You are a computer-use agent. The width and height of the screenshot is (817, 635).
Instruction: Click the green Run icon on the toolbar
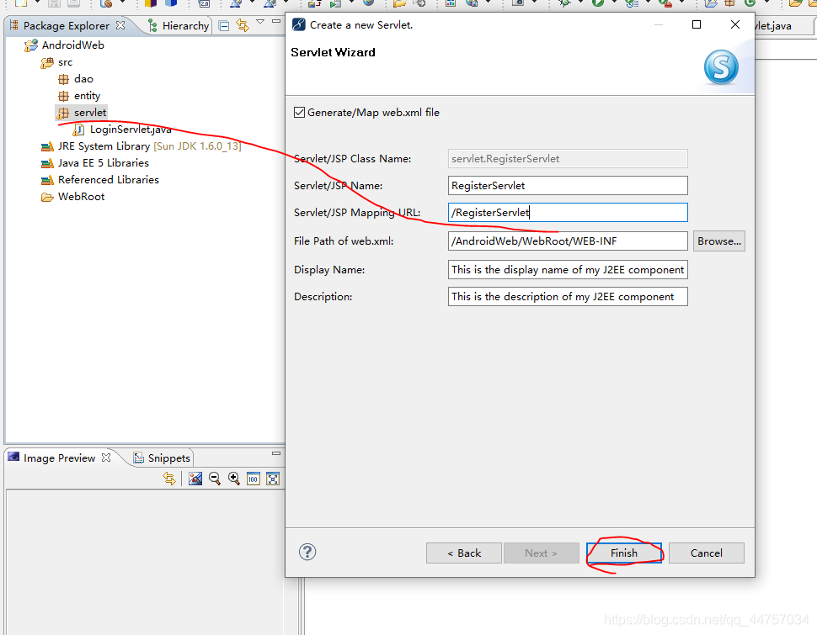tap(596, 5)
